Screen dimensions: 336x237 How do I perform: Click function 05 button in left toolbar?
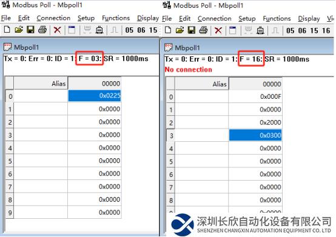coord(129,30)
